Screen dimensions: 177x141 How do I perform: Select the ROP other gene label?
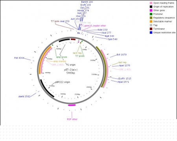coord(72,119)
